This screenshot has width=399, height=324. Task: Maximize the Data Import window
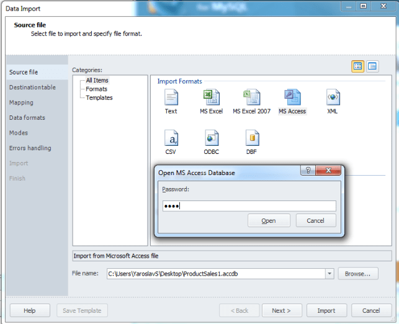364,6
